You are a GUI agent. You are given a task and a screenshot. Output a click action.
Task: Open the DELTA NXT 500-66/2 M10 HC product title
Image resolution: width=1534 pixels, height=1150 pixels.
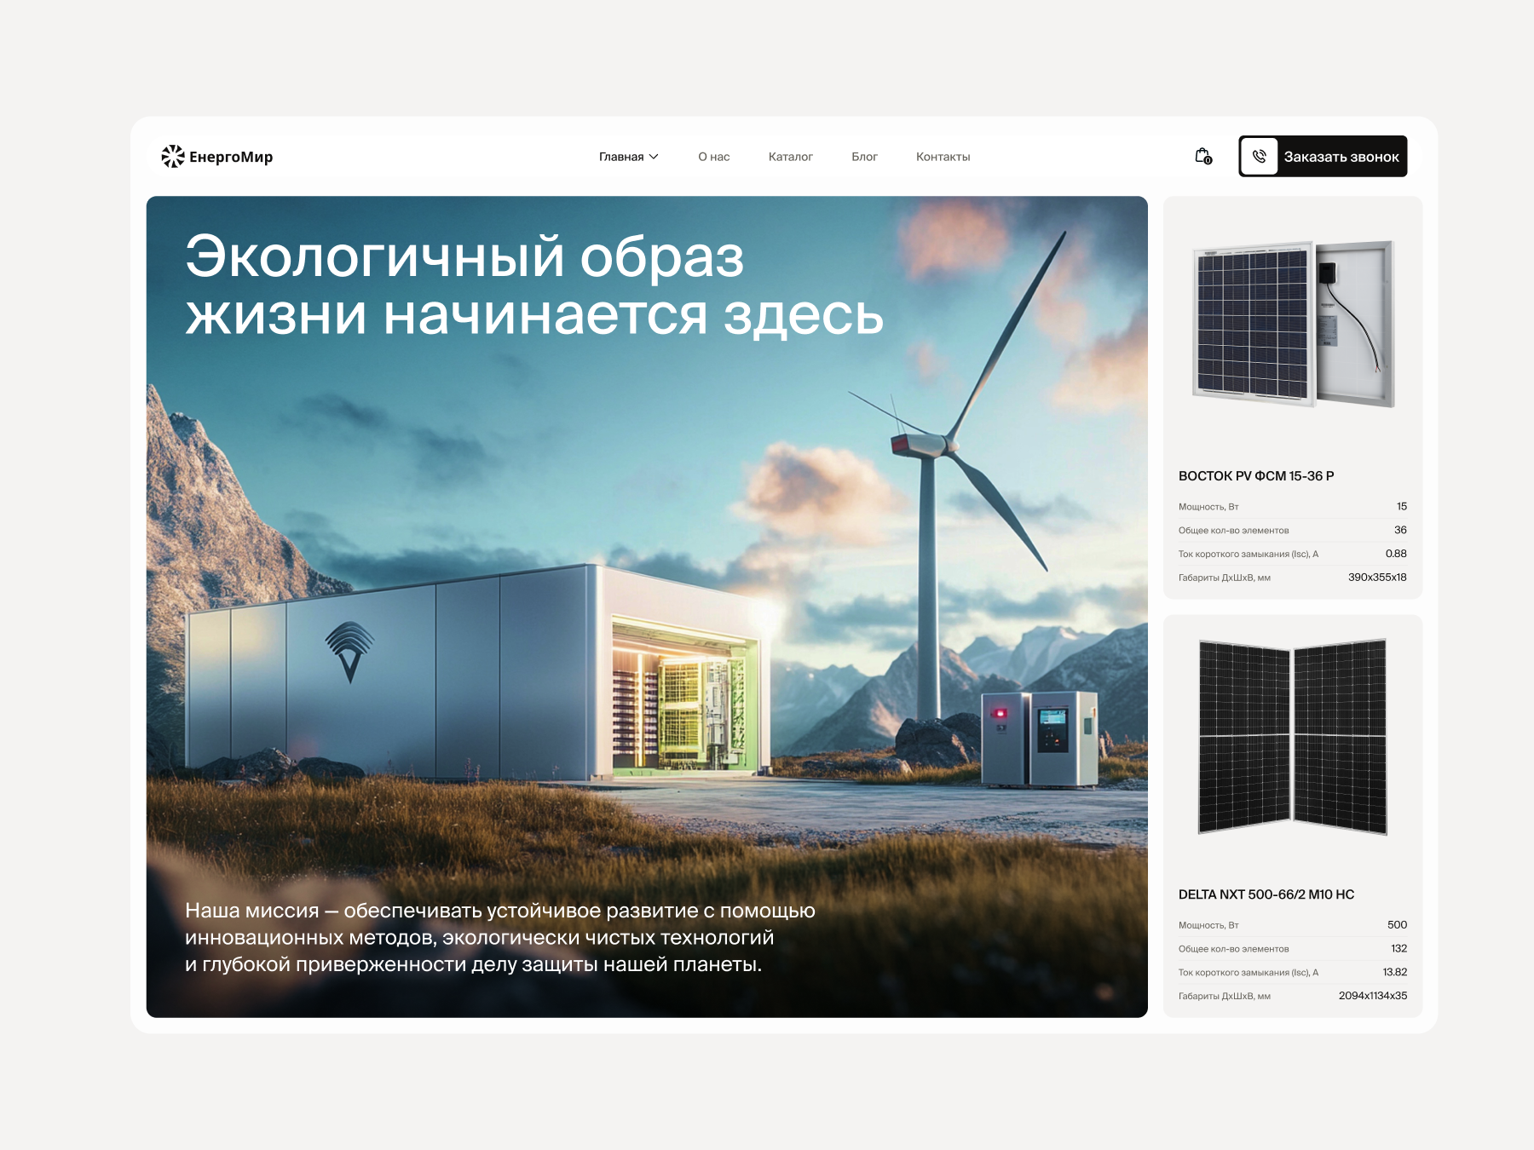click(1266, 894)
